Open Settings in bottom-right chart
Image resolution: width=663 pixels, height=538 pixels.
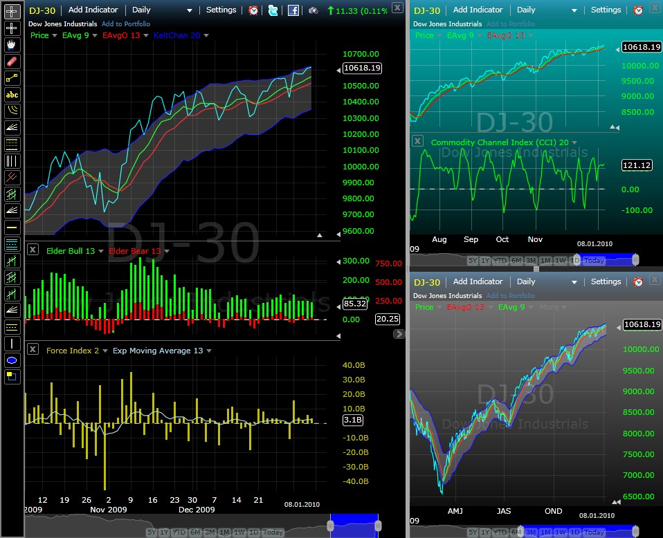coord(606,281)
